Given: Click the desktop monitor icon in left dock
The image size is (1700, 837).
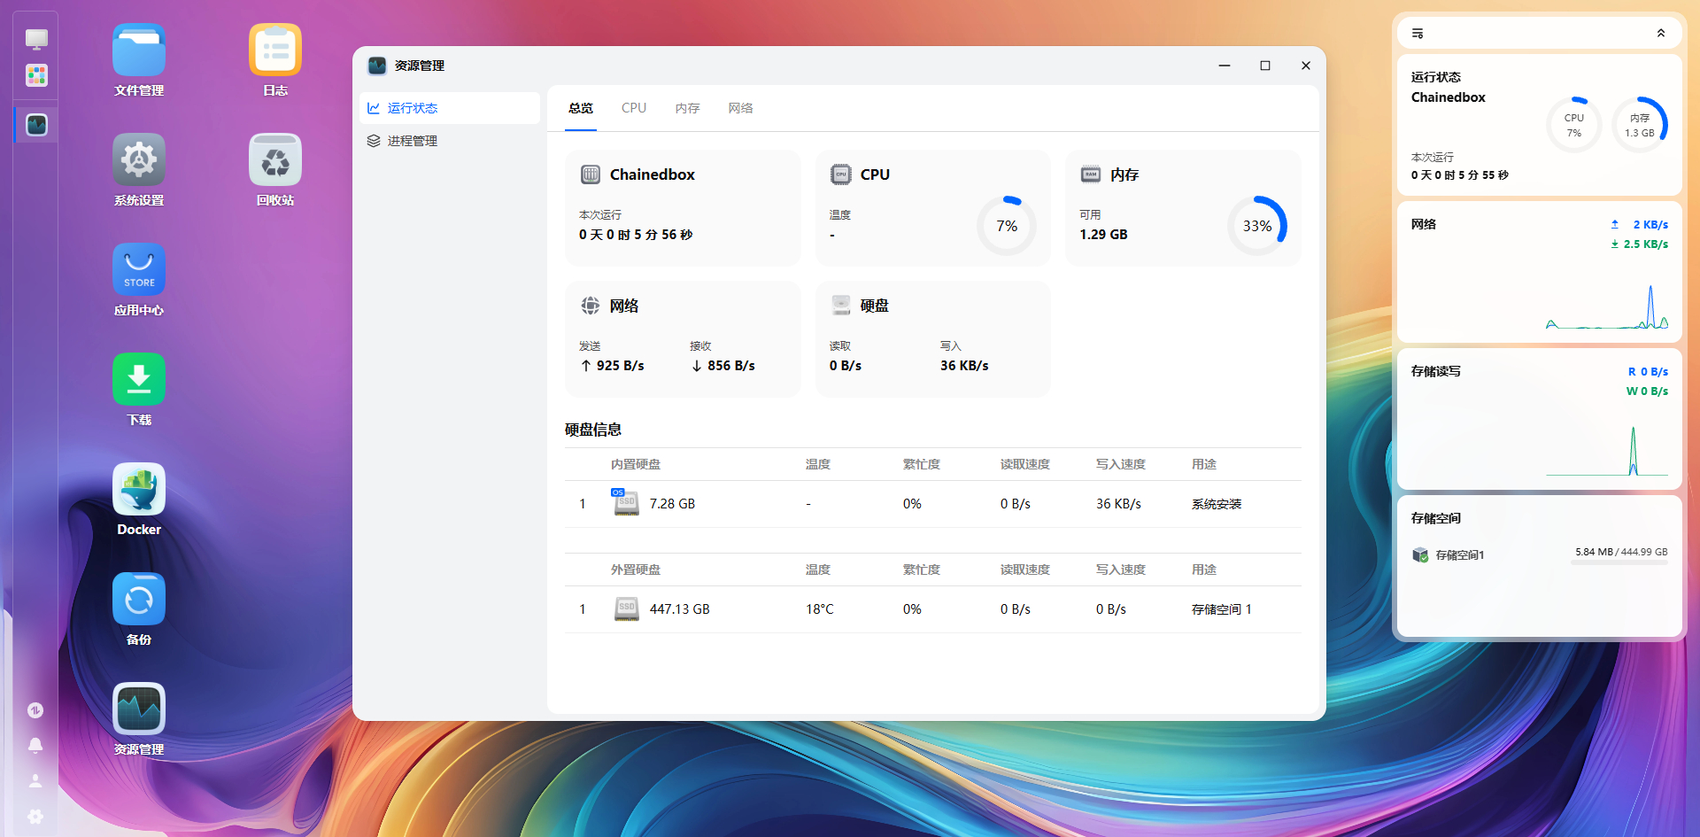Looking at the screenshot, I should (x=36, y=39).
